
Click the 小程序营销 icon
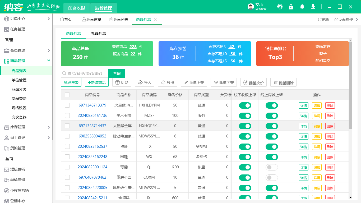coord(7,191)
